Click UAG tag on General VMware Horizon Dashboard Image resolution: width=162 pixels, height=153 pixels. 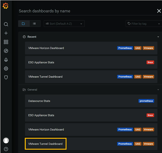[x=138, y=130]
